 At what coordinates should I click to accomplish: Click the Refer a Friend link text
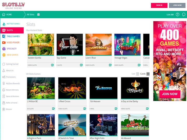12,103
